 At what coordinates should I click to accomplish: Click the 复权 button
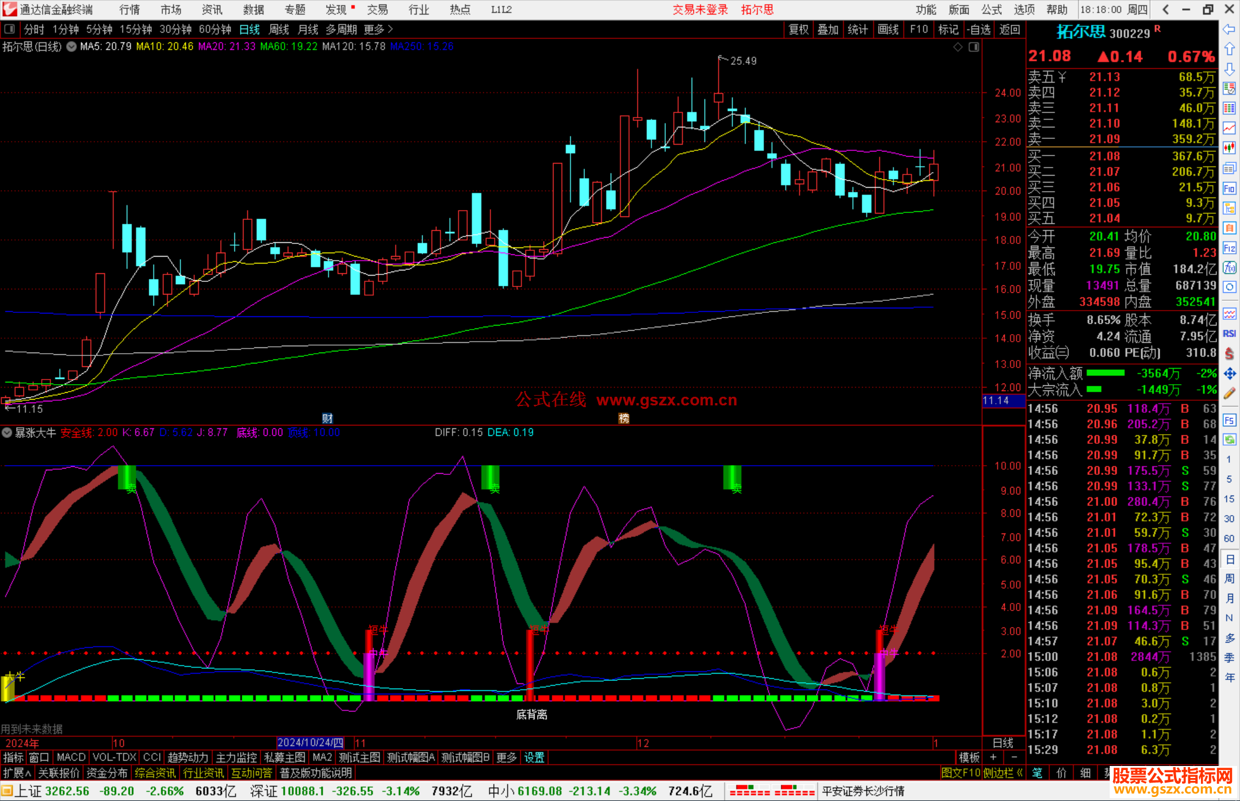799,29
